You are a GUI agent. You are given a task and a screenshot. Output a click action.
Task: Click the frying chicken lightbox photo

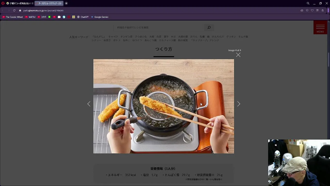point(164,106)
